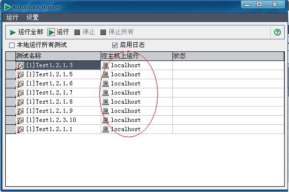Maximize the Automatic Runner window
Screen dimensions: 289x192
click(259, 5)
